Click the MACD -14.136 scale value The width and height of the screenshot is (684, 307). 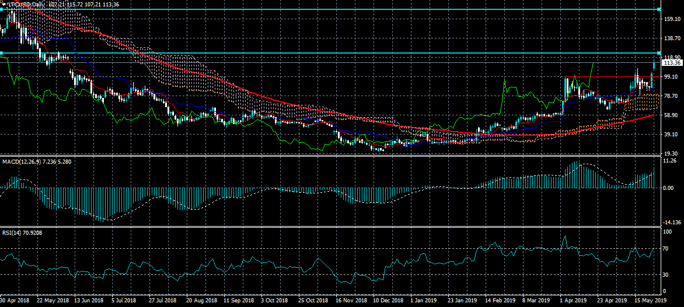click(672, 222)
